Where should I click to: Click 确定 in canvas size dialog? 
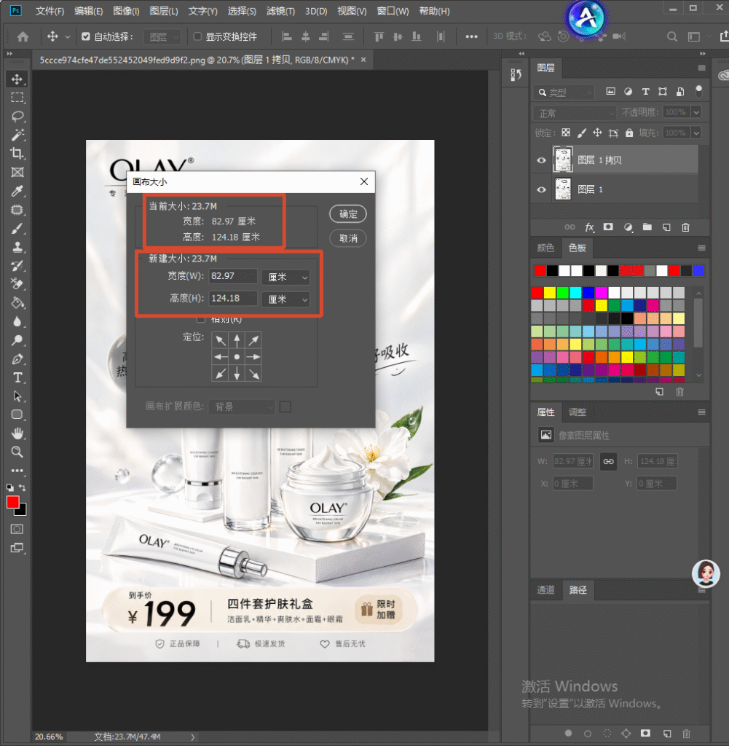tap(348, 214)
